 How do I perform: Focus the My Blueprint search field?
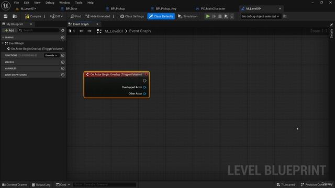pyautogui.click(x=39, y=30)
